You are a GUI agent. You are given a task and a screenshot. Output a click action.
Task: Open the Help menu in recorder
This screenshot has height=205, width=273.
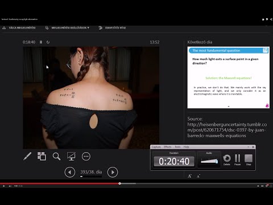(x=186, y=147)
